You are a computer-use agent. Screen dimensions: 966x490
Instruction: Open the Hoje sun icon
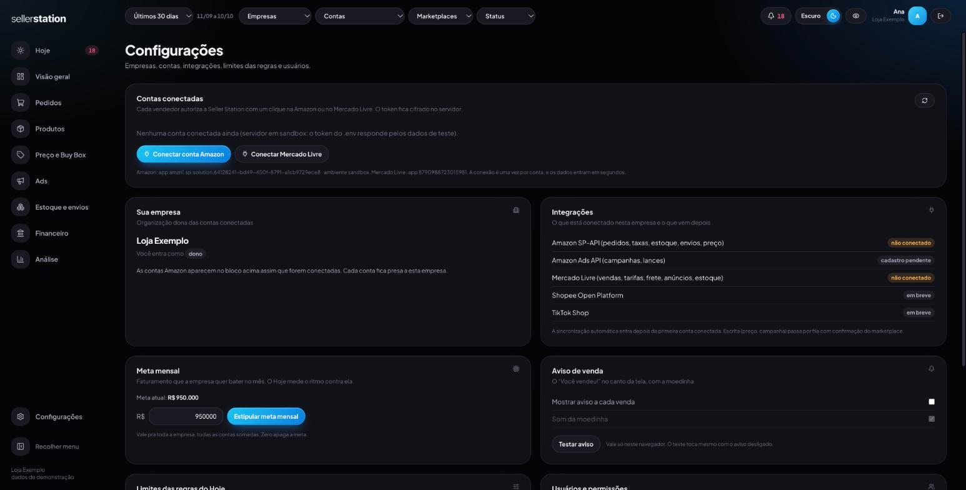point(21,51)
